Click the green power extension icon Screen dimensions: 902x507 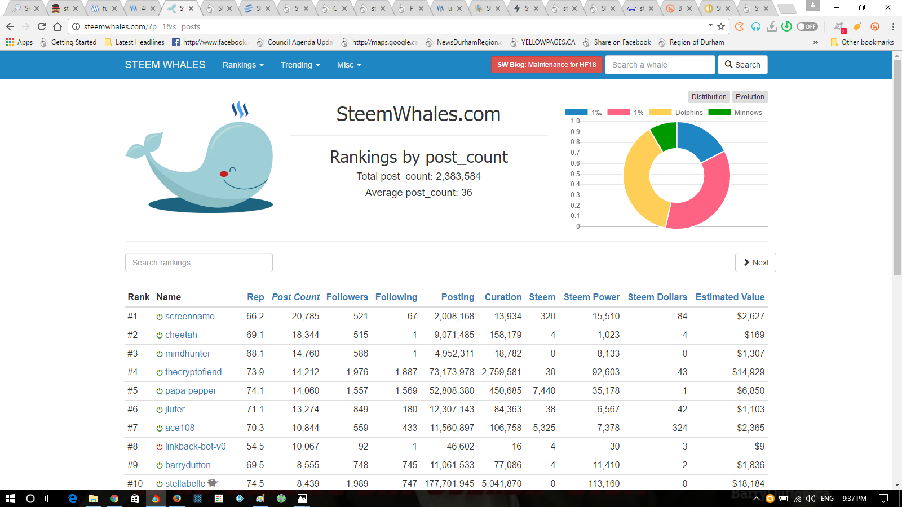(x=787, y=26)
